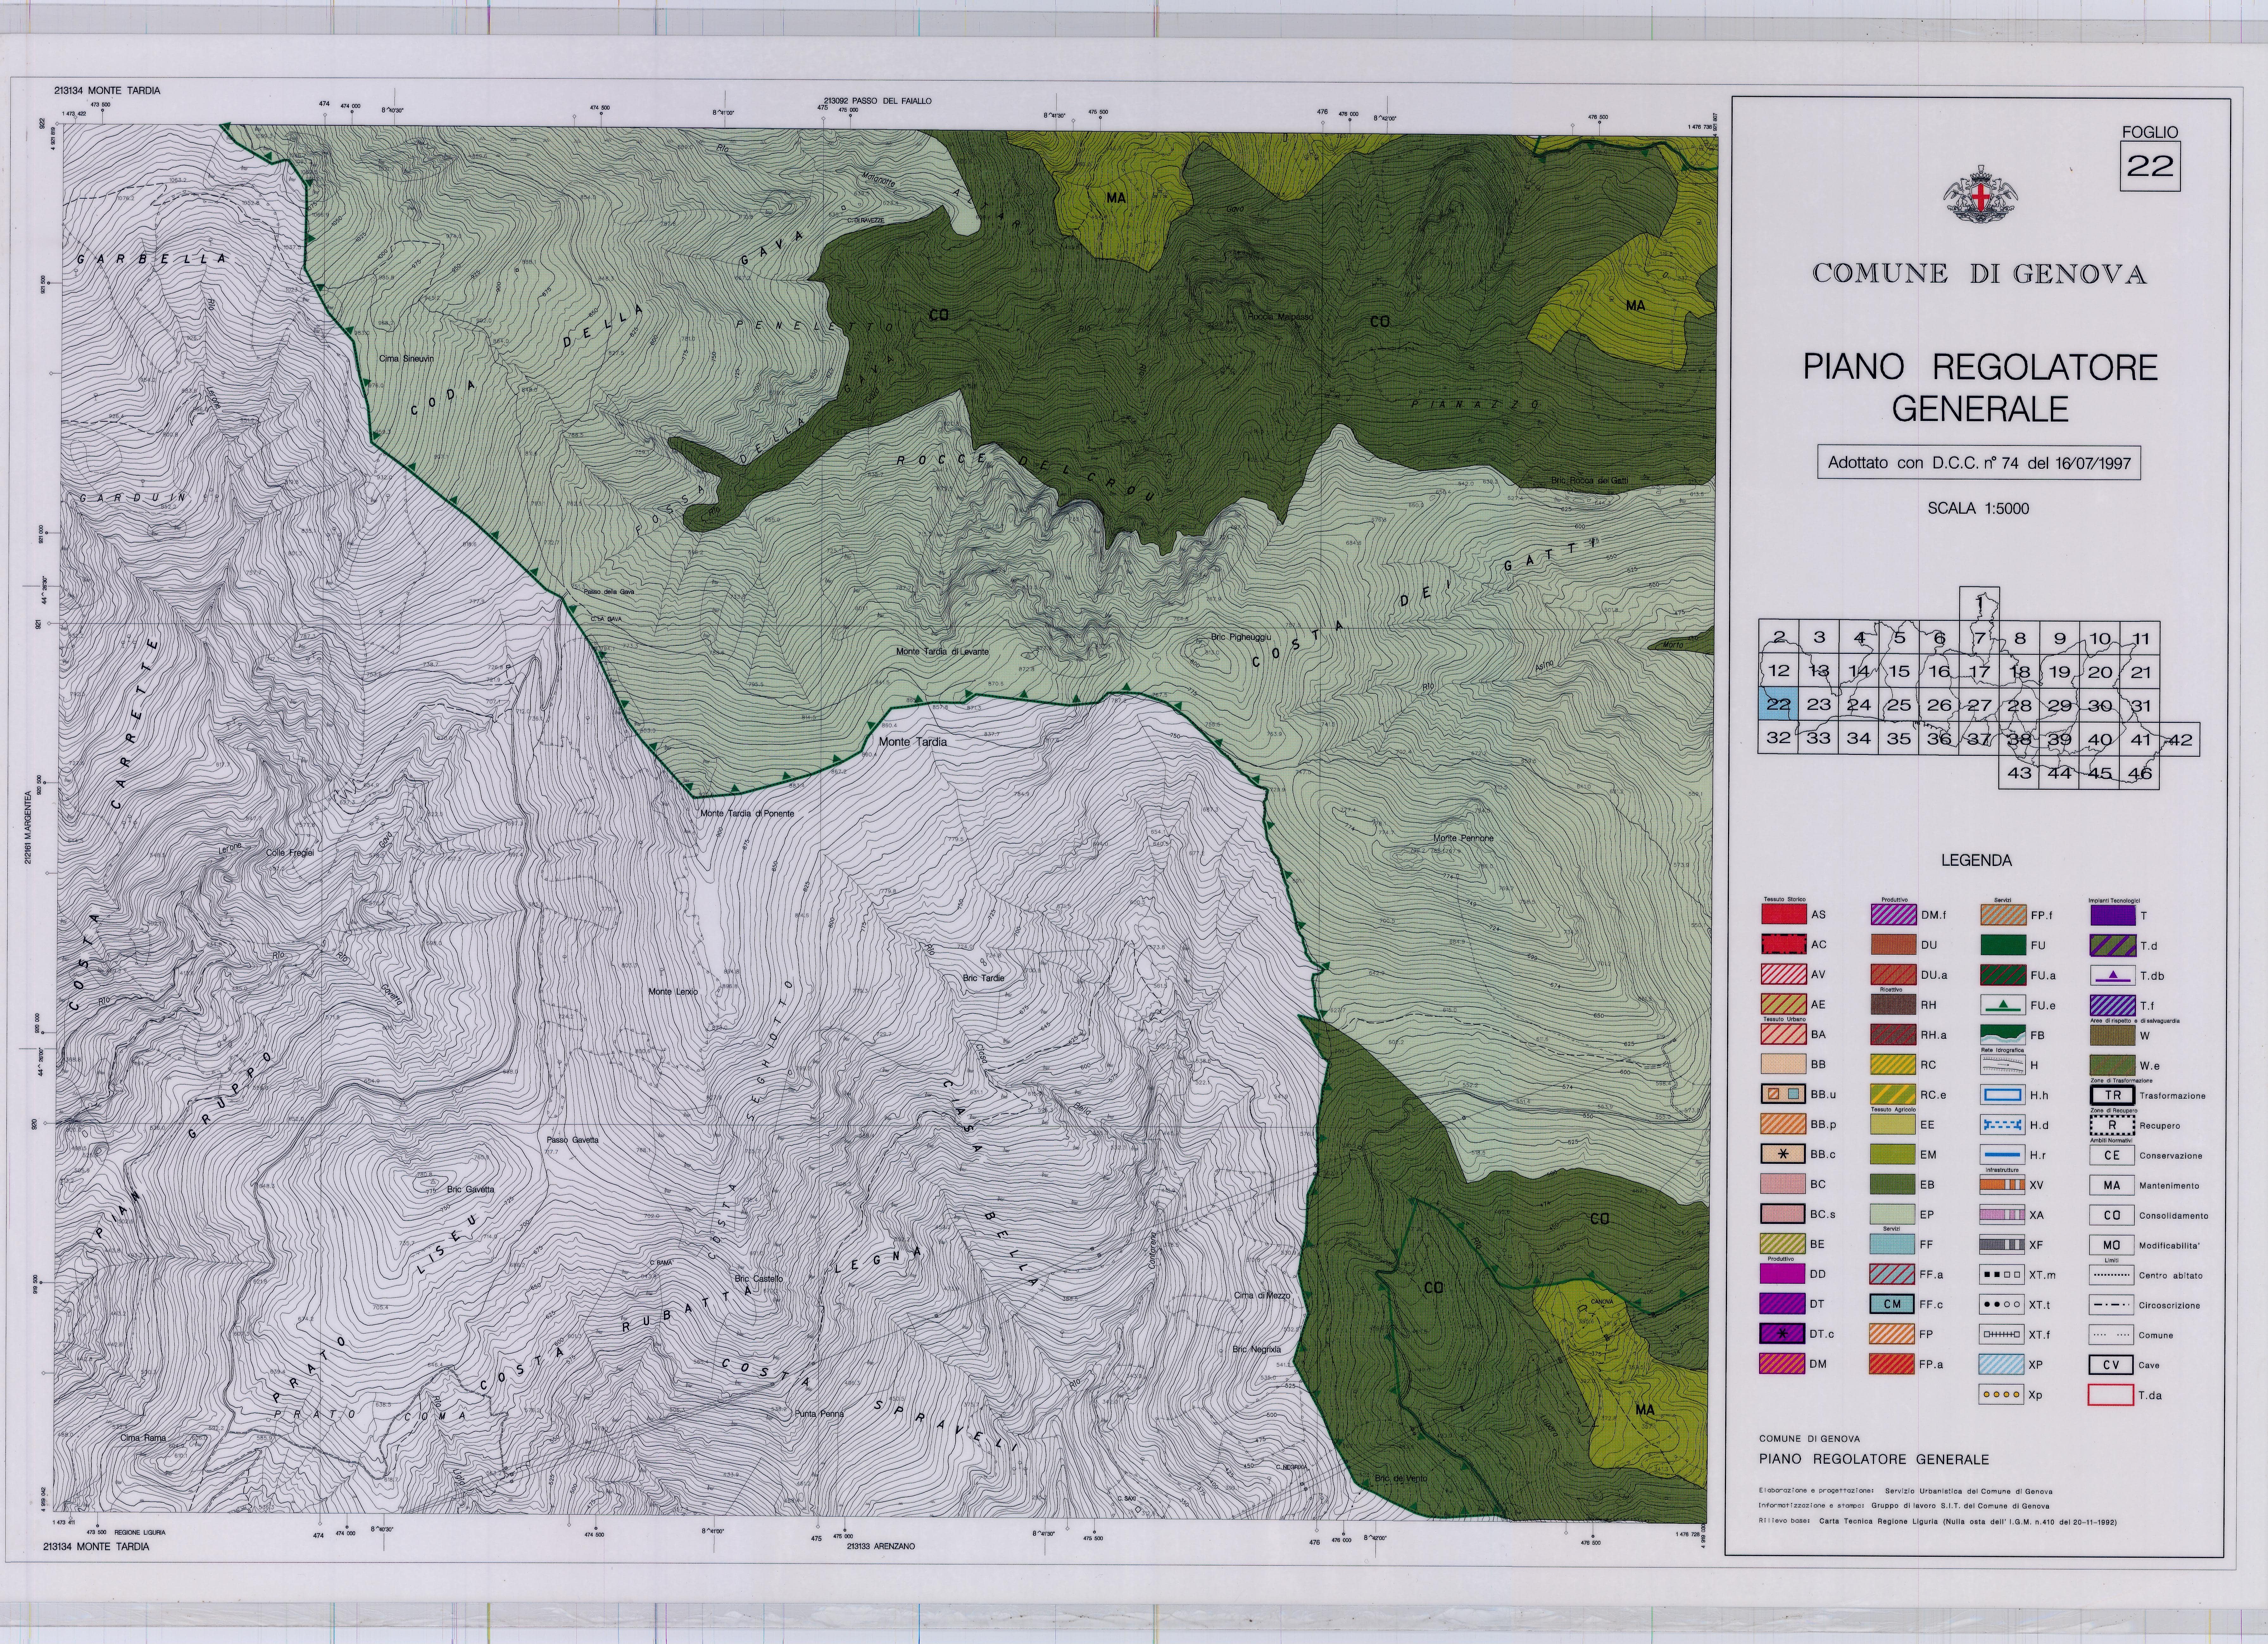Click the FU.e triangle legend symbol

[x=2003, y=1005]
